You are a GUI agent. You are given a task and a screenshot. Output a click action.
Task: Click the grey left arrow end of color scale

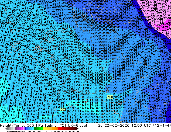[x=6, y=129]
